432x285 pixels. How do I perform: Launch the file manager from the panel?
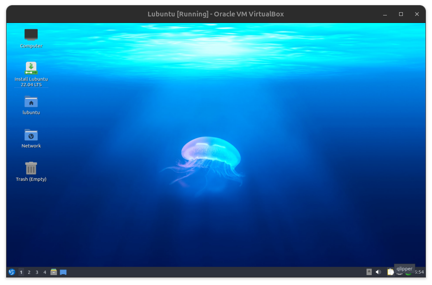pyautogui.click(x=54, y=272)
